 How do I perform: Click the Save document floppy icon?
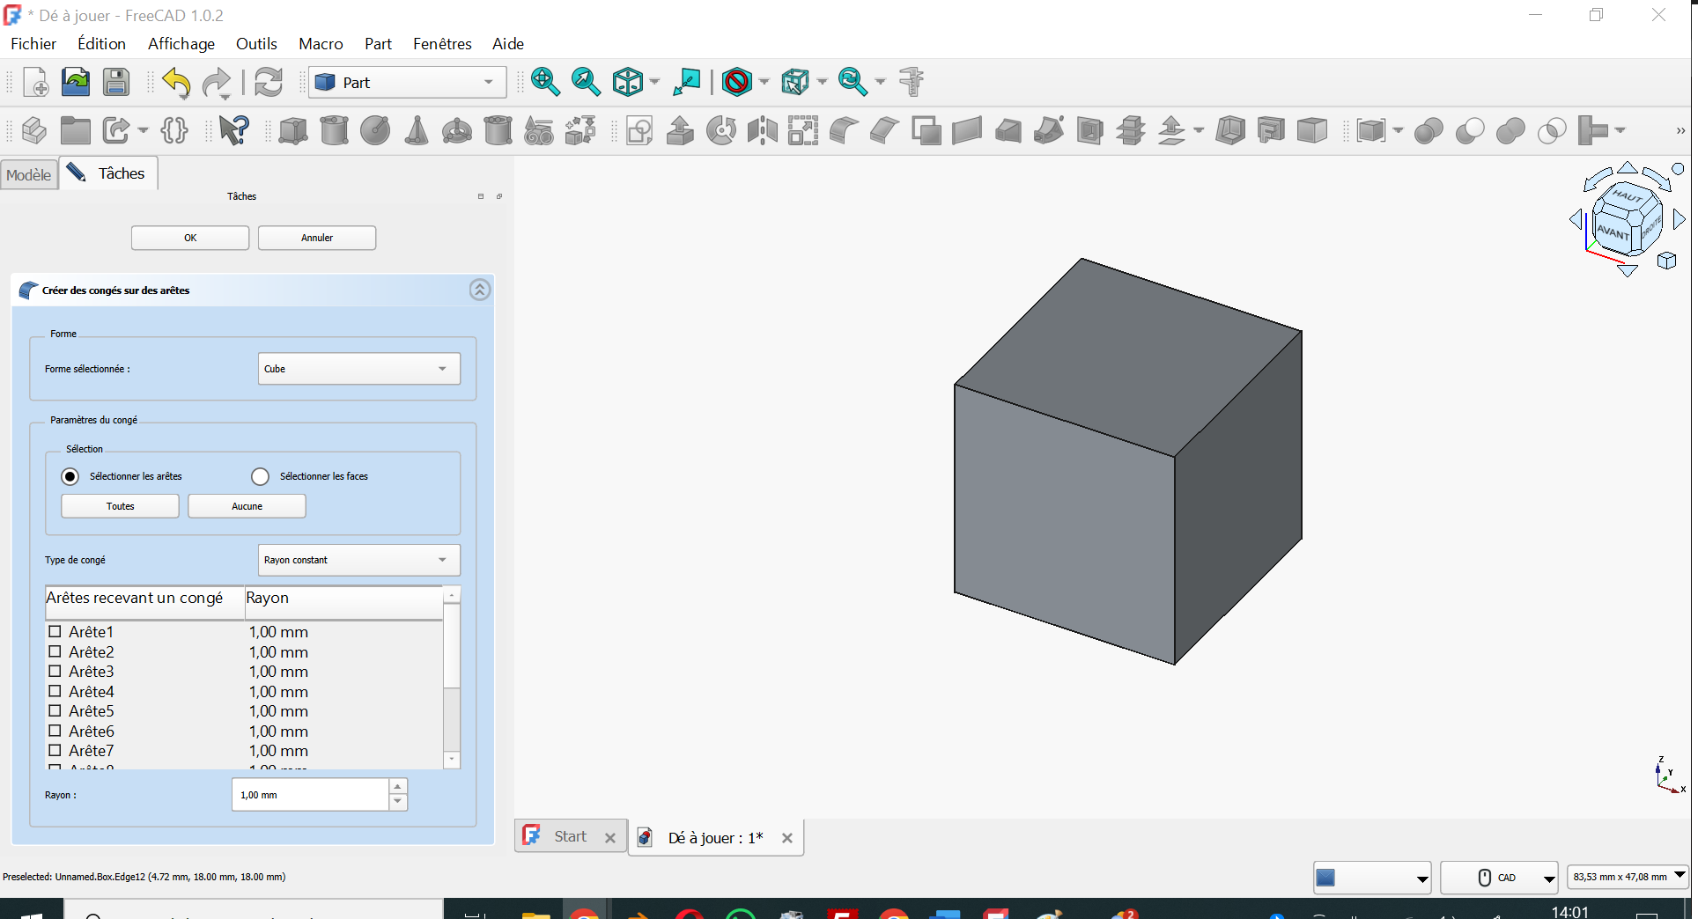(x=116, y=82)
